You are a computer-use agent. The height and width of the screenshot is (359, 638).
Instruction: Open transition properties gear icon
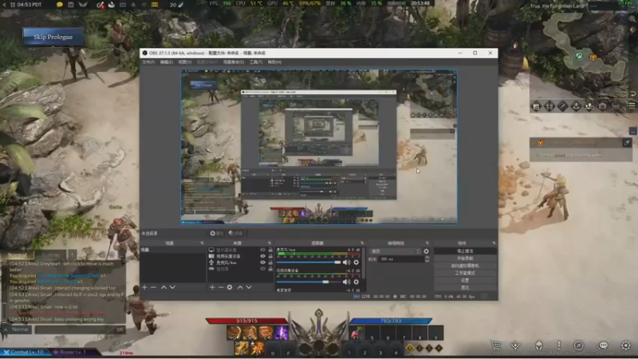pos(426,251)
